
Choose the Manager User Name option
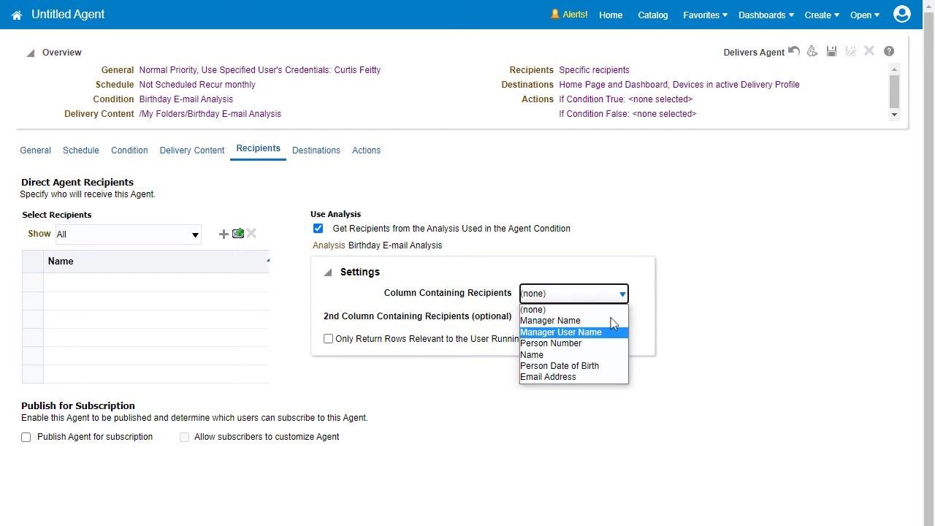(573, 332)
